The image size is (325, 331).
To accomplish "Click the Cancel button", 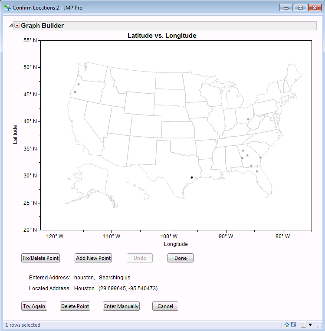I will coord(165,306).
